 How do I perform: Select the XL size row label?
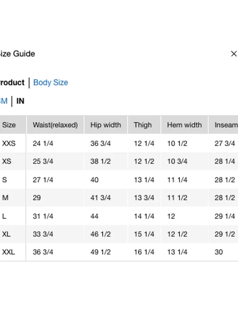(x=6, y=234)
